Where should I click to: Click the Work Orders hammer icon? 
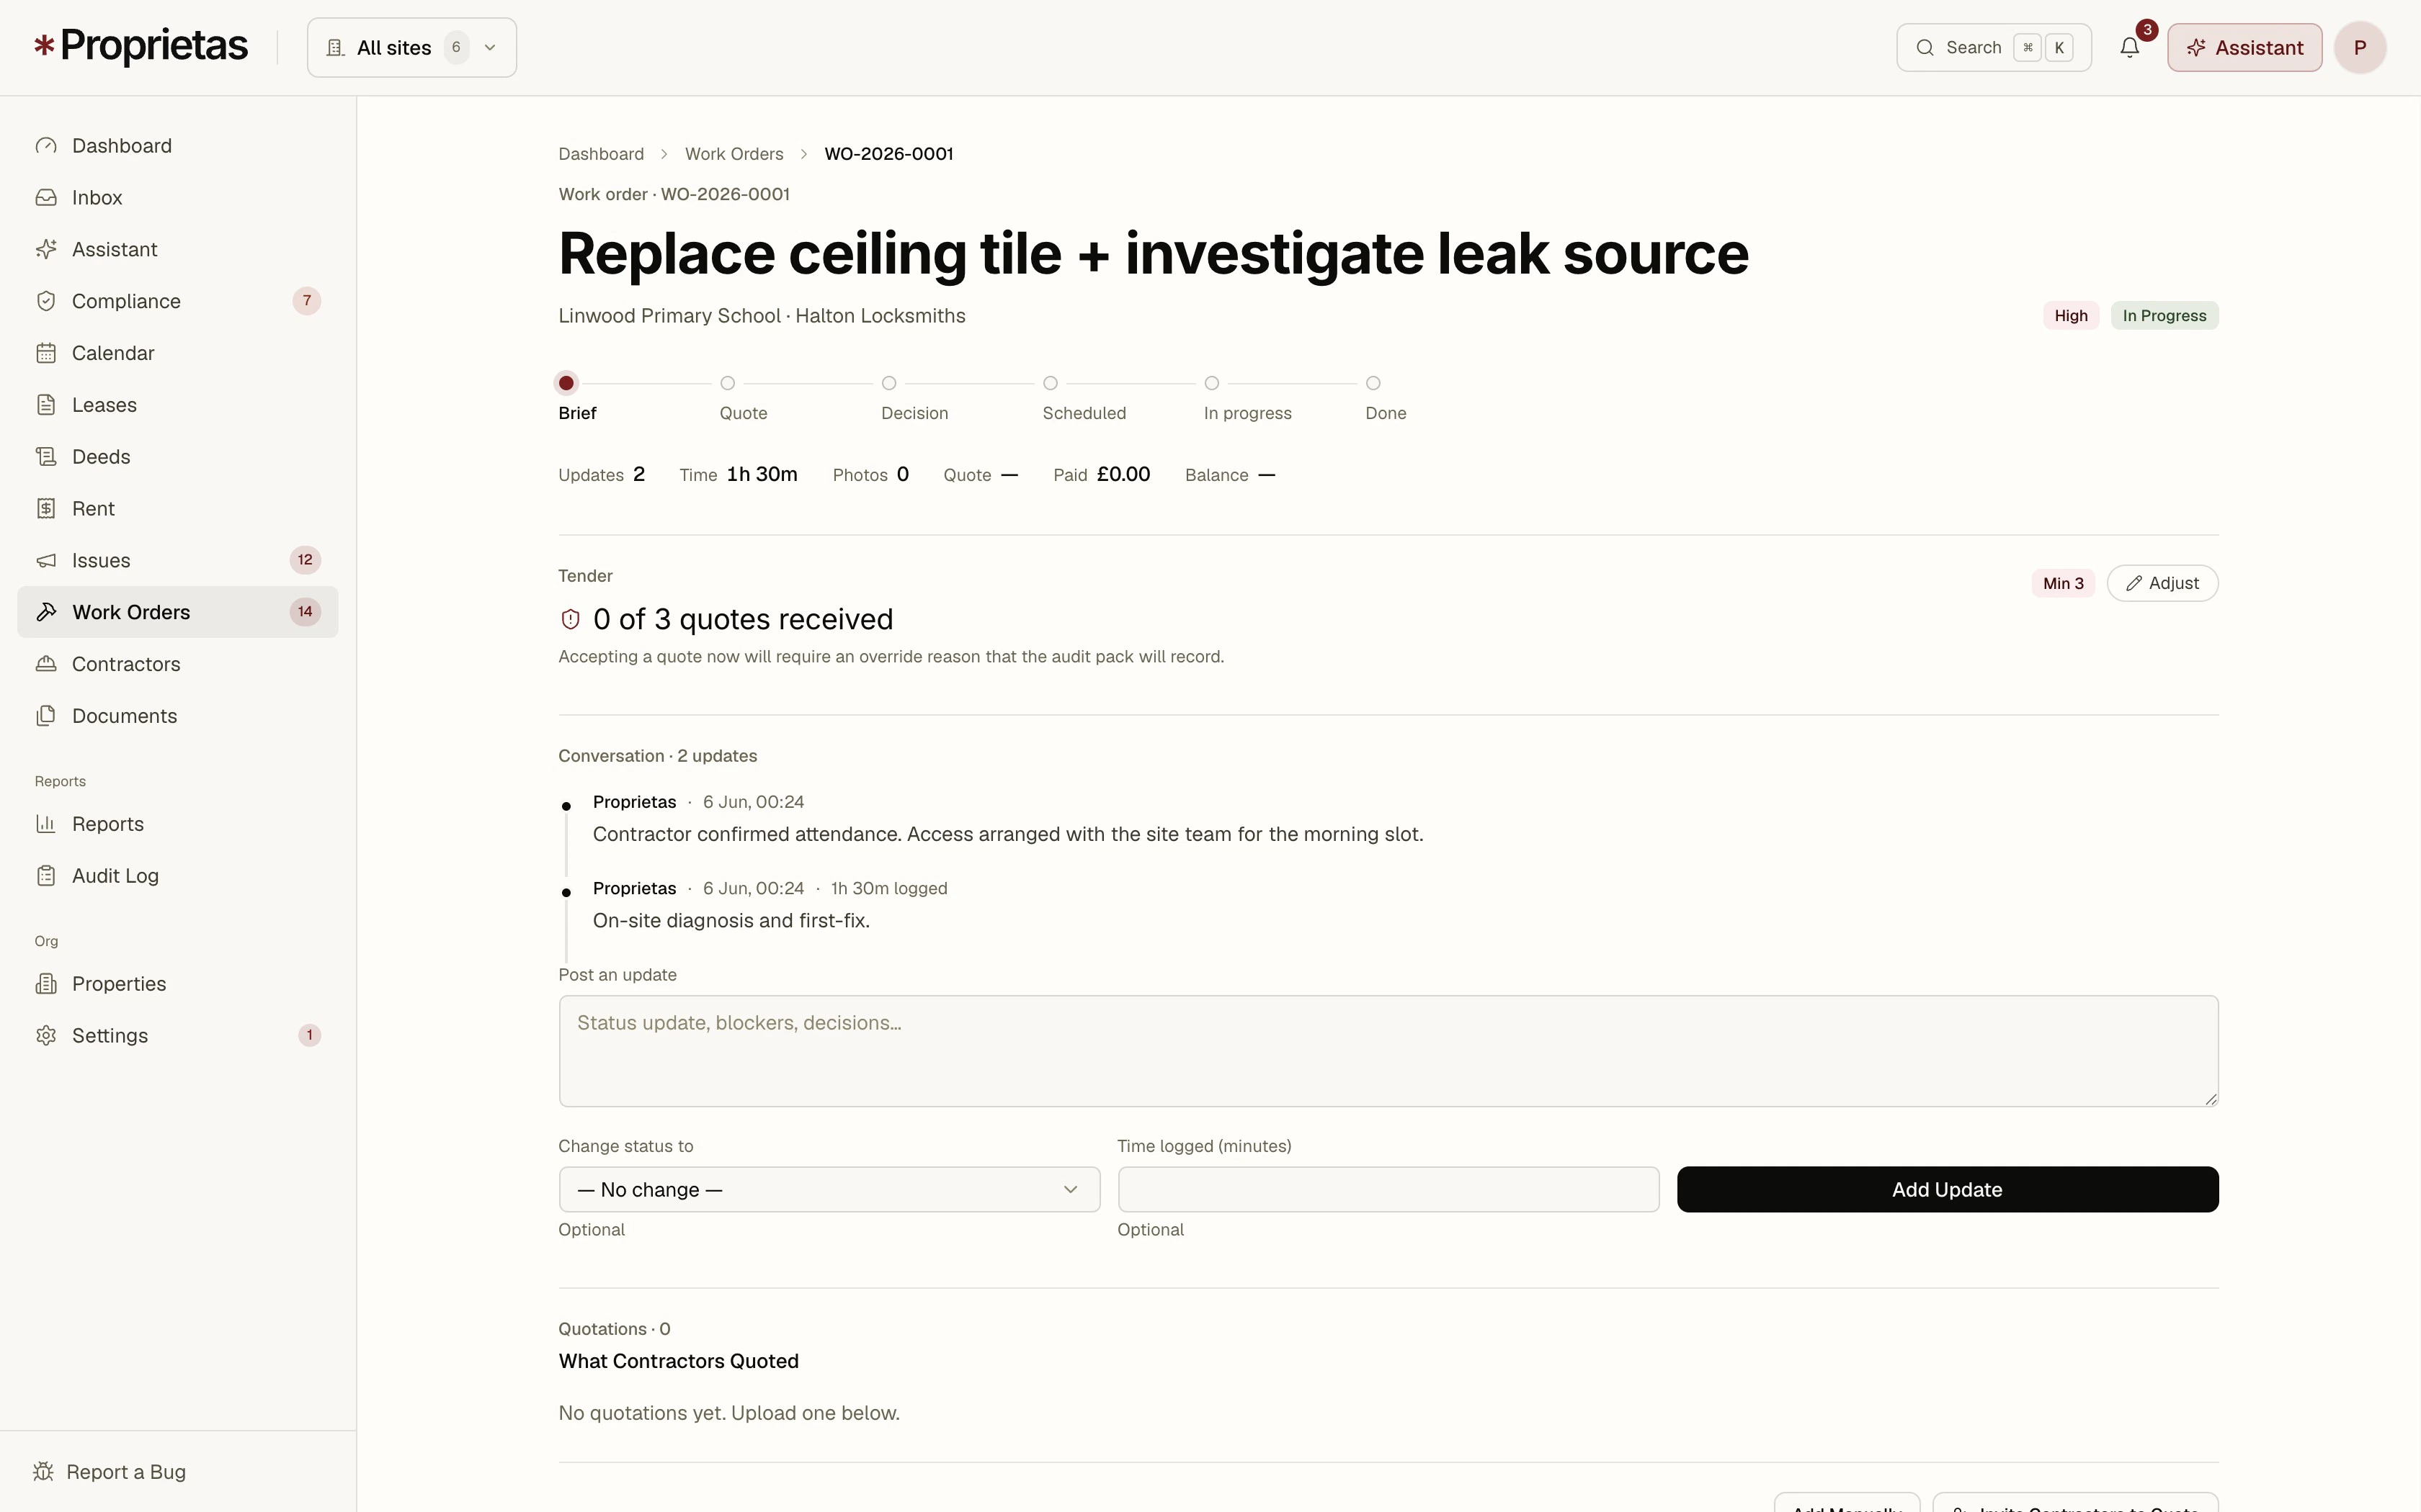click(x=46, y=612)
